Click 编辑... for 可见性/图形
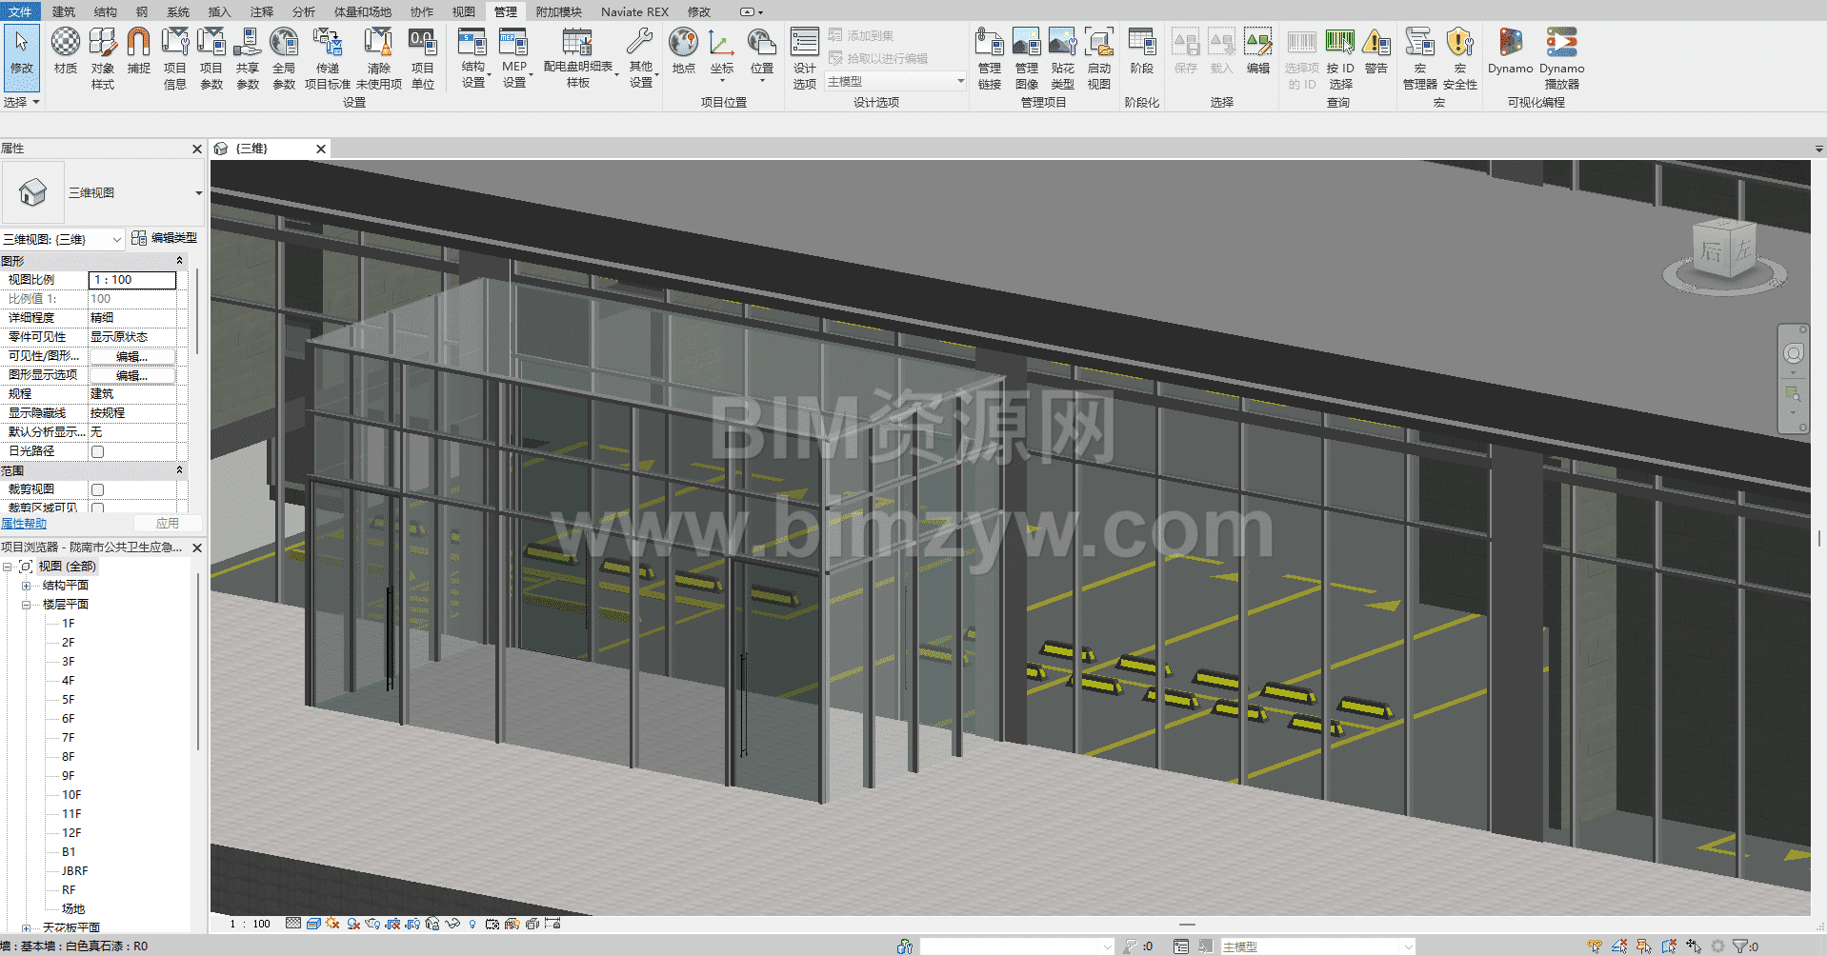Viewport: 1827px width, 956px height. click(x=132, y=356)
